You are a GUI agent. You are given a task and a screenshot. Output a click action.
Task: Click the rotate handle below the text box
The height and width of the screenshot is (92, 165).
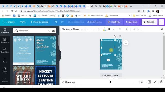(108, 60)
